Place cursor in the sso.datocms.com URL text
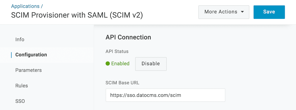296x110 pixels. coord(146,95)
